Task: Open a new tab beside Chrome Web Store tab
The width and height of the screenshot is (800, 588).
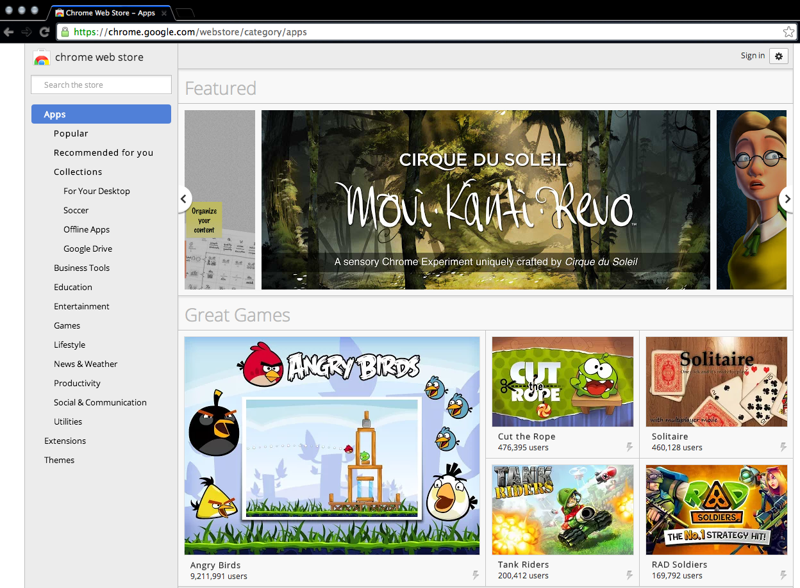Action: tap(185, 13)
